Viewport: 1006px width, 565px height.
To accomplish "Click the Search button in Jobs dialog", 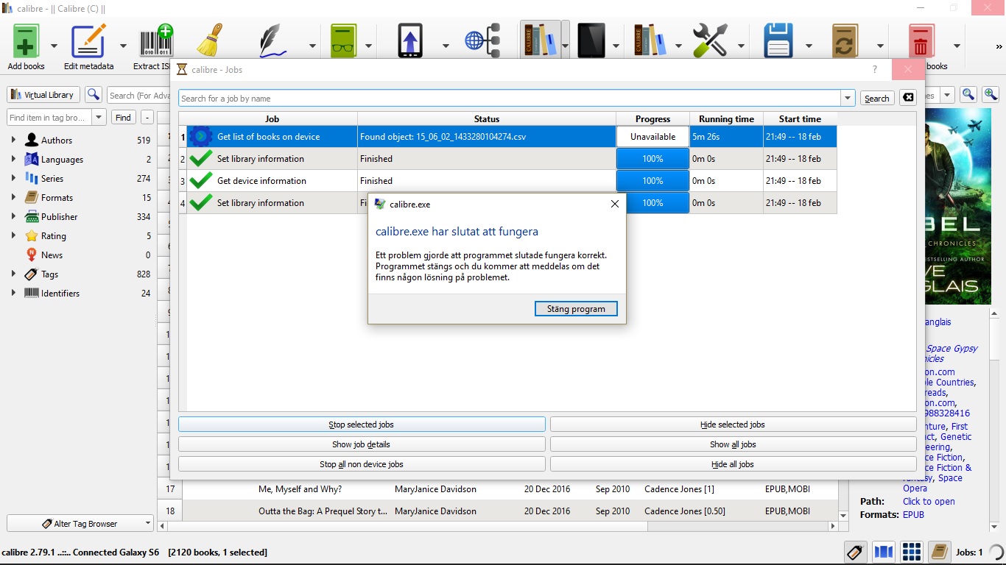I will tap(876, 98).
